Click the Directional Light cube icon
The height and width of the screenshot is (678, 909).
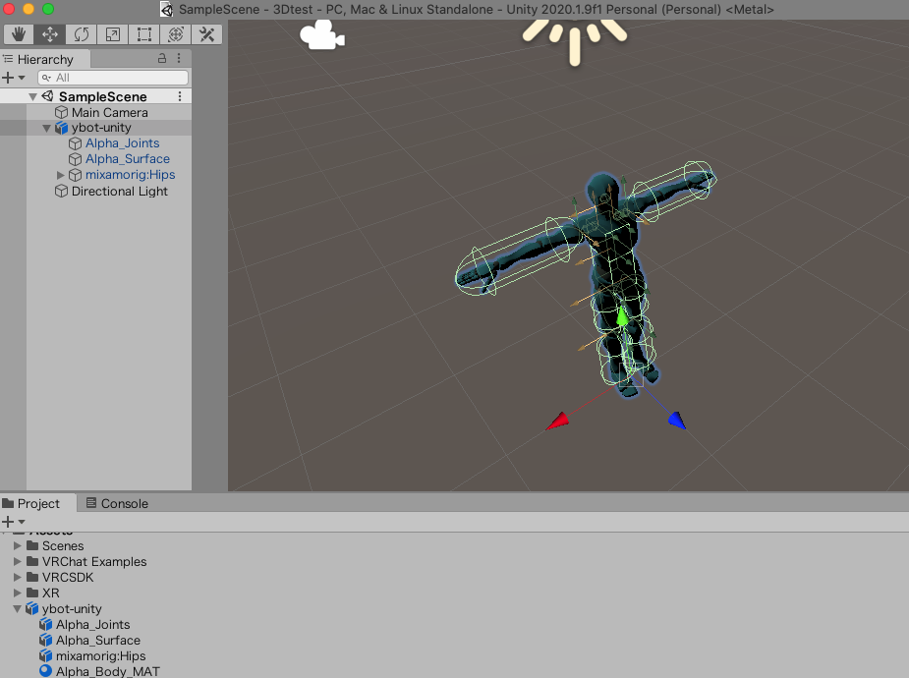click(x=61, y=191)
